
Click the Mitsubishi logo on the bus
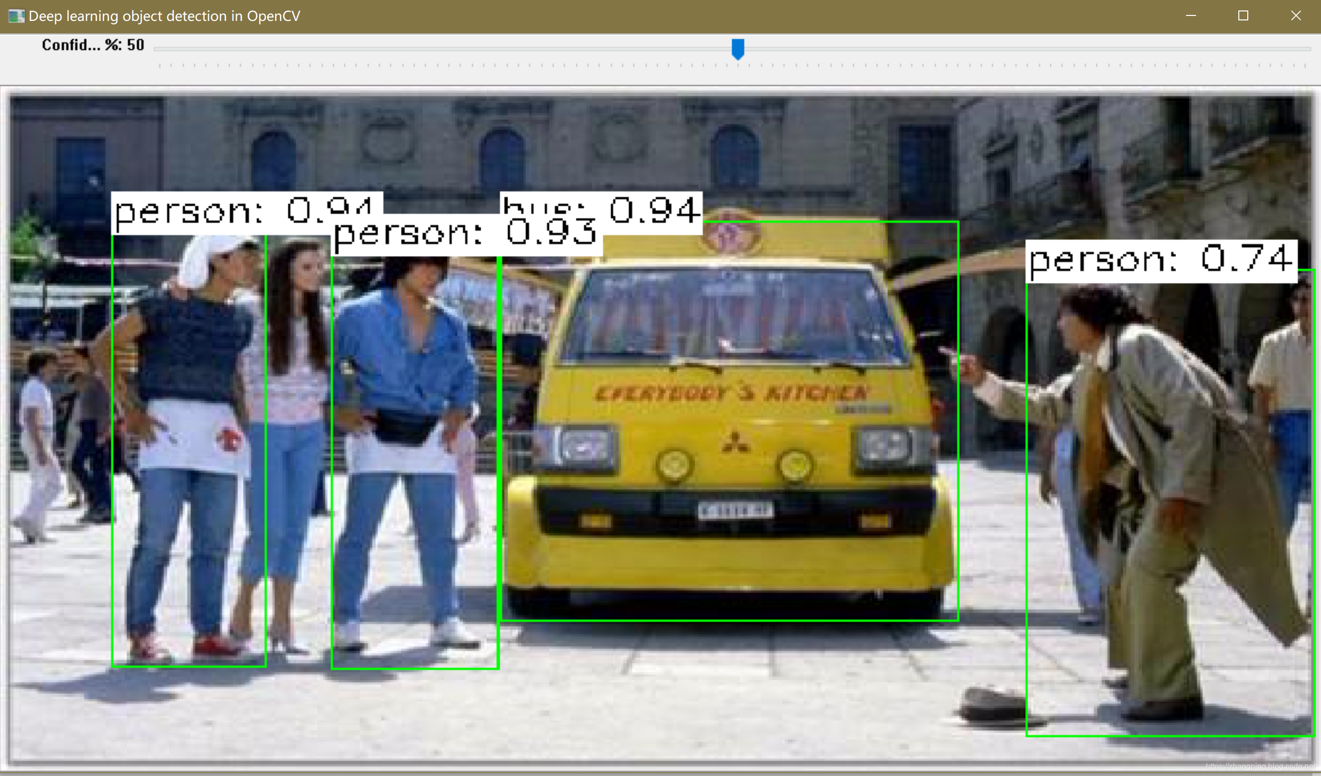735,442
